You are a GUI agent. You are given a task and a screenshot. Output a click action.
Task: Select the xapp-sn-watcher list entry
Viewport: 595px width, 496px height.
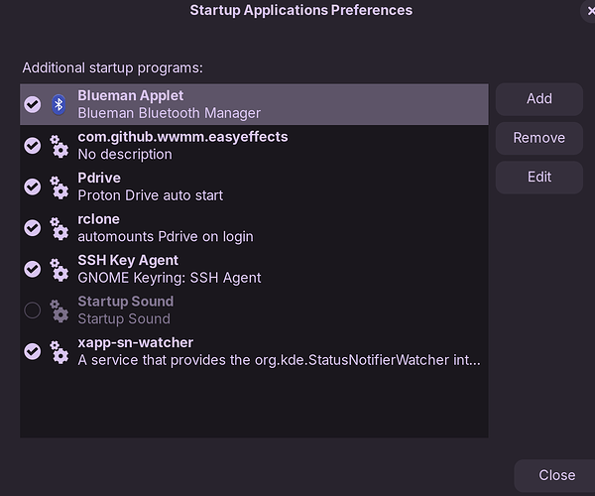pyautogui.click(x=278, y=351)
